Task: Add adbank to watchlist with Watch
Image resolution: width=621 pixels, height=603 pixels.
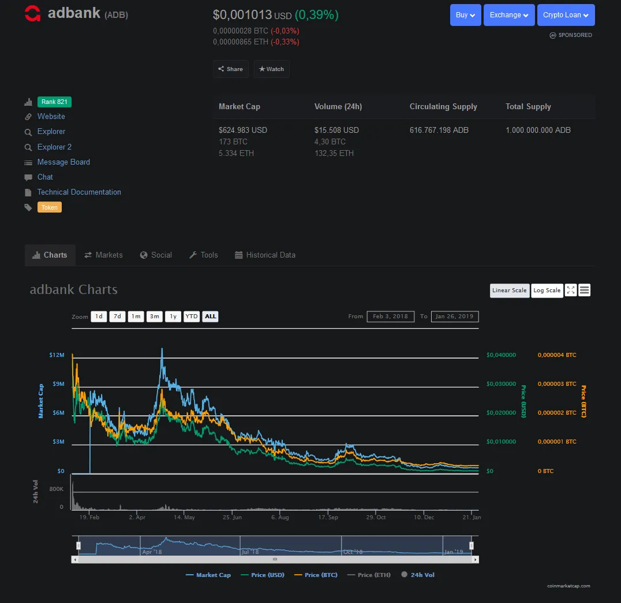Action: click(272, 69)
